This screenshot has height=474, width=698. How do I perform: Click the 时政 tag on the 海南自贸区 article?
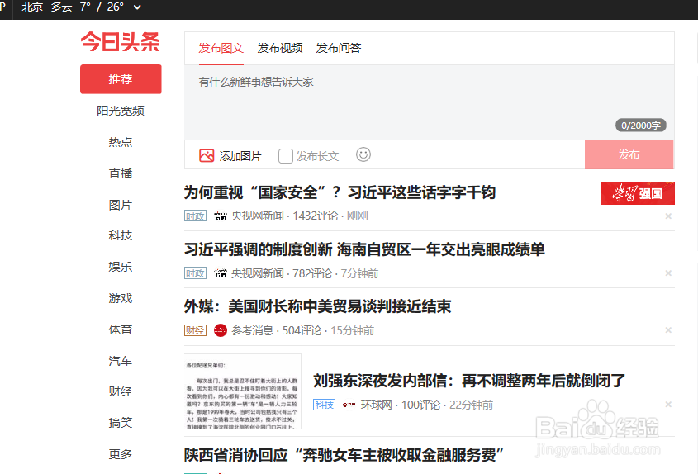tap(195, 273)
